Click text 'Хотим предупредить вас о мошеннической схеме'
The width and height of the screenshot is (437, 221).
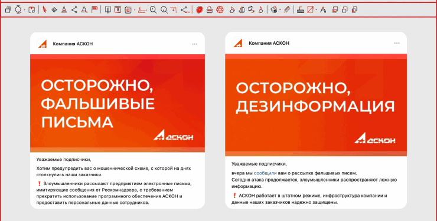coord(93,168)
